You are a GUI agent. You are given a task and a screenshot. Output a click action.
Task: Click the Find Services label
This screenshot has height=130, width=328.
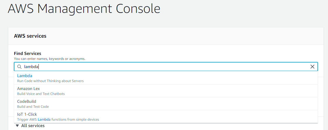tap(28, 53)
